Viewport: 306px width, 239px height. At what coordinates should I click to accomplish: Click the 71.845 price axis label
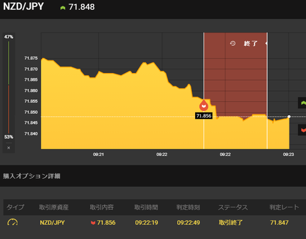(x=31, y=123)
